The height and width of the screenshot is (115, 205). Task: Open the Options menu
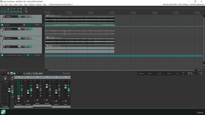click(32, 4)
